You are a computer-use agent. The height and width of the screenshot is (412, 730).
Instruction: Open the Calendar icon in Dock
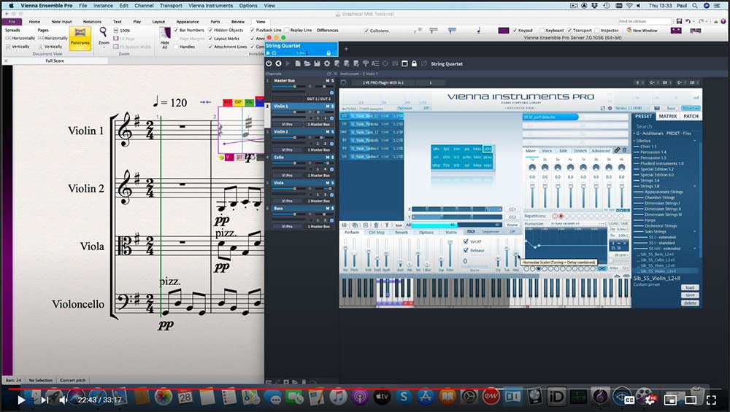185,397
